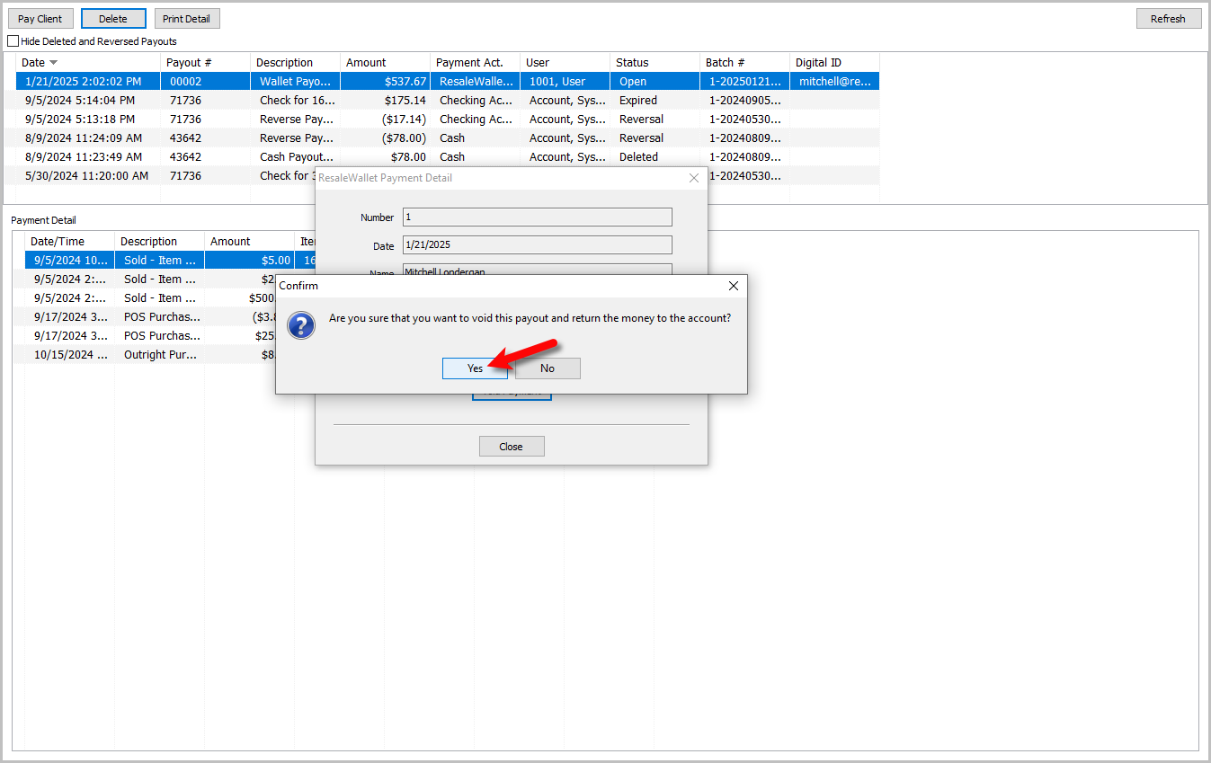Screen dimensions: 1211x763
Task: Click the Open status cell
Action: 654,82
